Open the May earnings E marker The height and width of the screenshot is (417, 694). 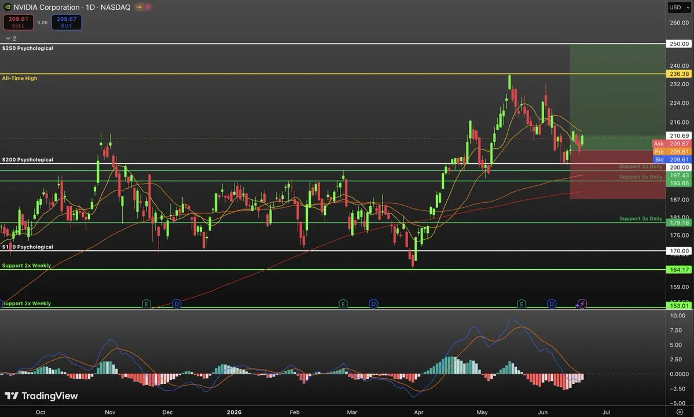click(x=522, y=303)
